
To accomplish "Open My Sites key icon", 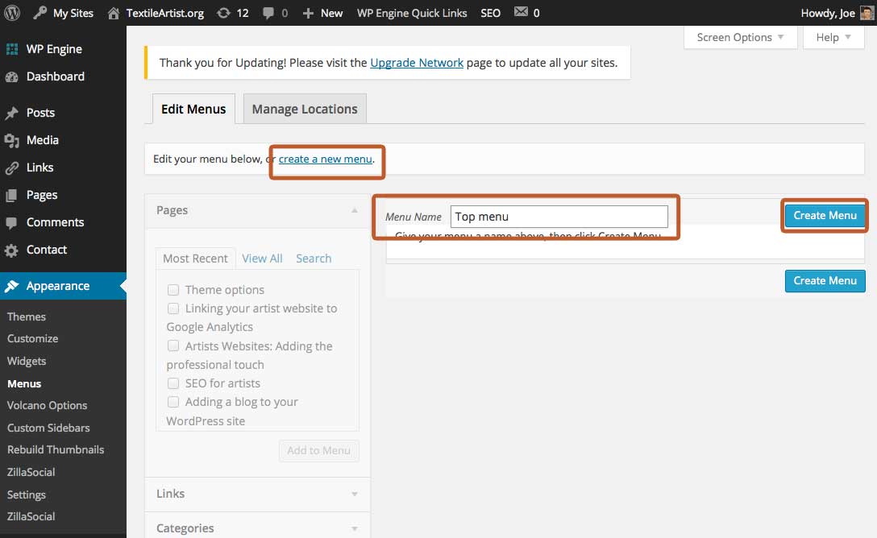I will click(39, 13).
